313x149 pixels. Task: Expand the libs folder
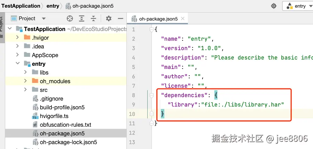tap(25, 72)
